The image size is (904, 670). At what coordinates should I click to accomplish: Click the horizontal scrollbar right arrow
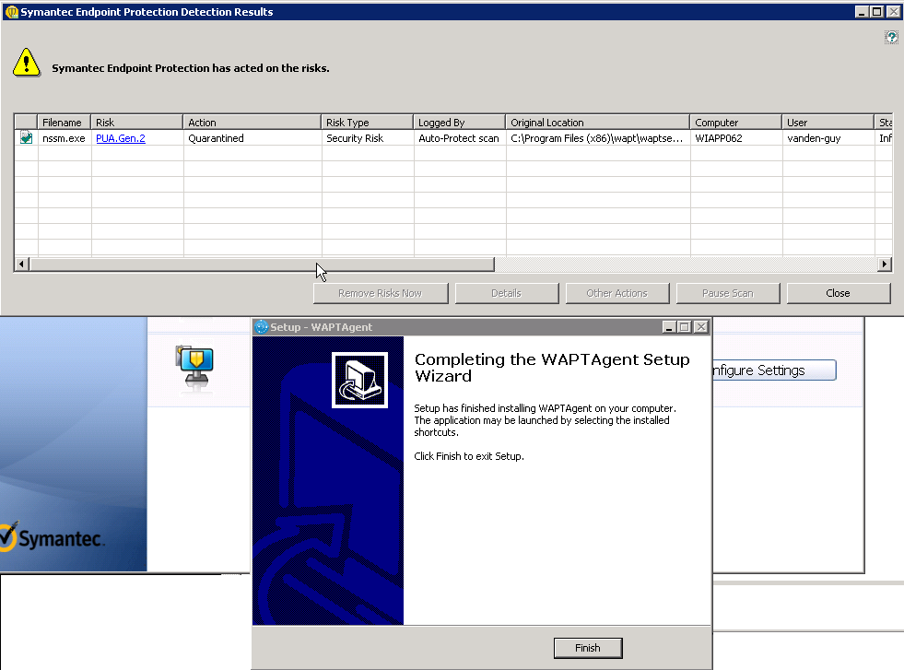(x=885, y=264)
